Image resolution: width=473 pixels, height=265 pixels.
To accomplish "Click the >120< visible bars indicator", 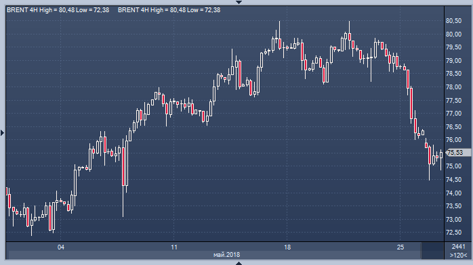I will (458, 255).
